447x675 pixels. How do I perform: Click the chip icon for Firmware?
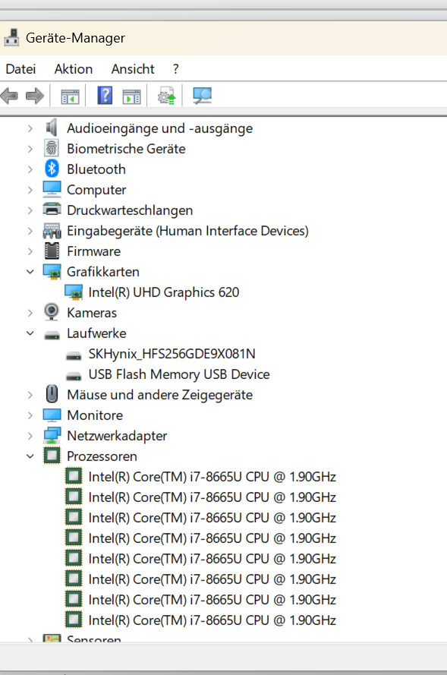(x=52, y=251)
